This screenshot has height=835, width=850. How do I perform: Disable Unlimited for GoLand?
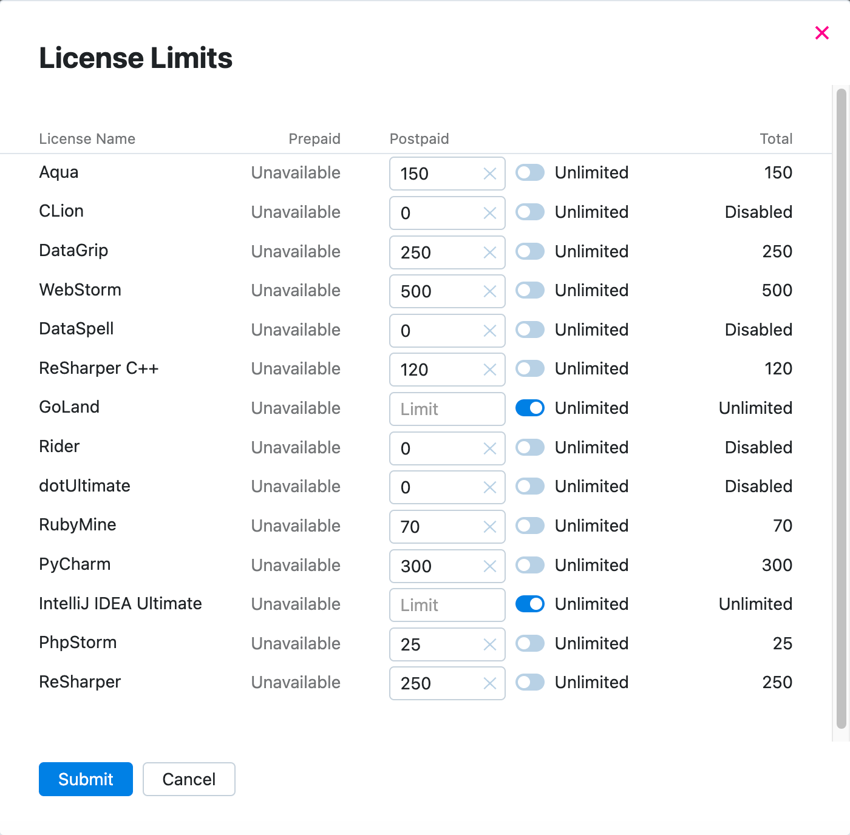click(529, 408)
